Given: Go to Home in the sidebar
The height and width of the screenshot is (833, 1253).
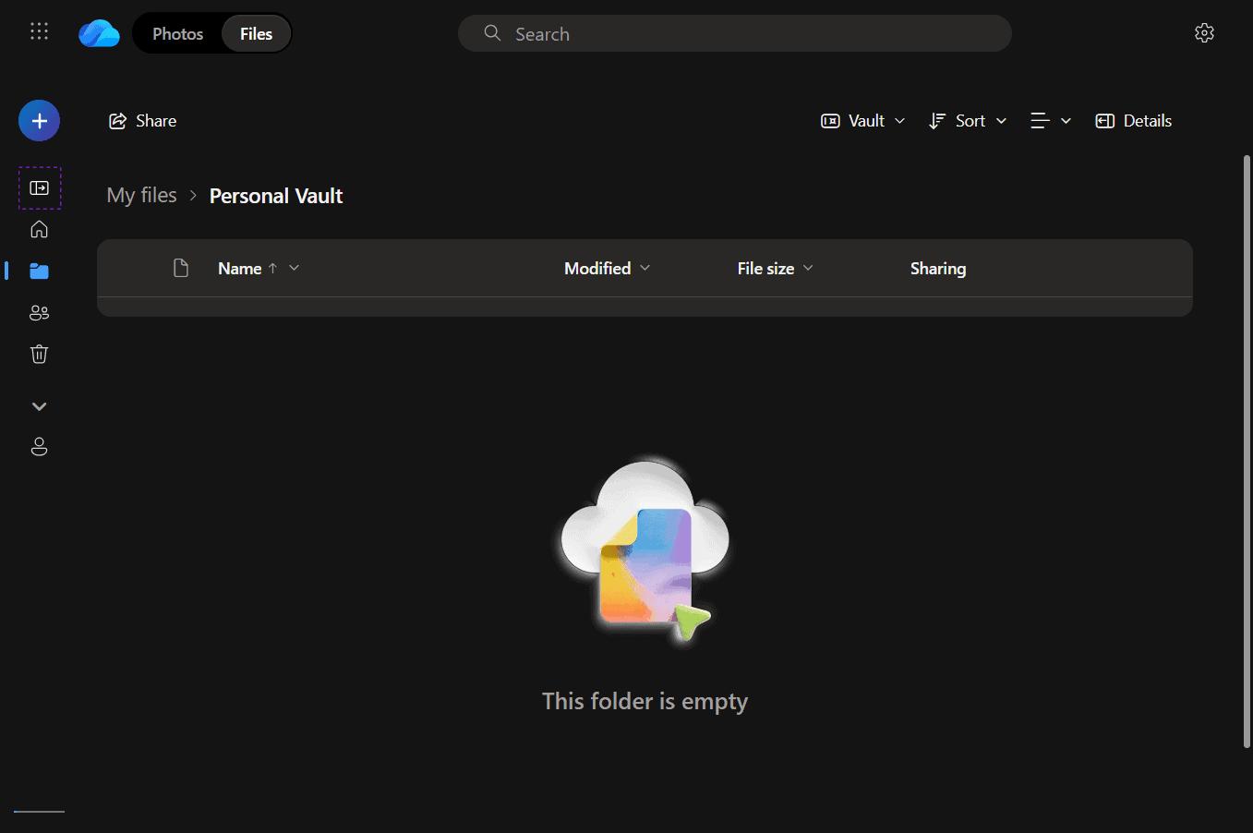Looking at the screenshot, I should click(39, 229).
